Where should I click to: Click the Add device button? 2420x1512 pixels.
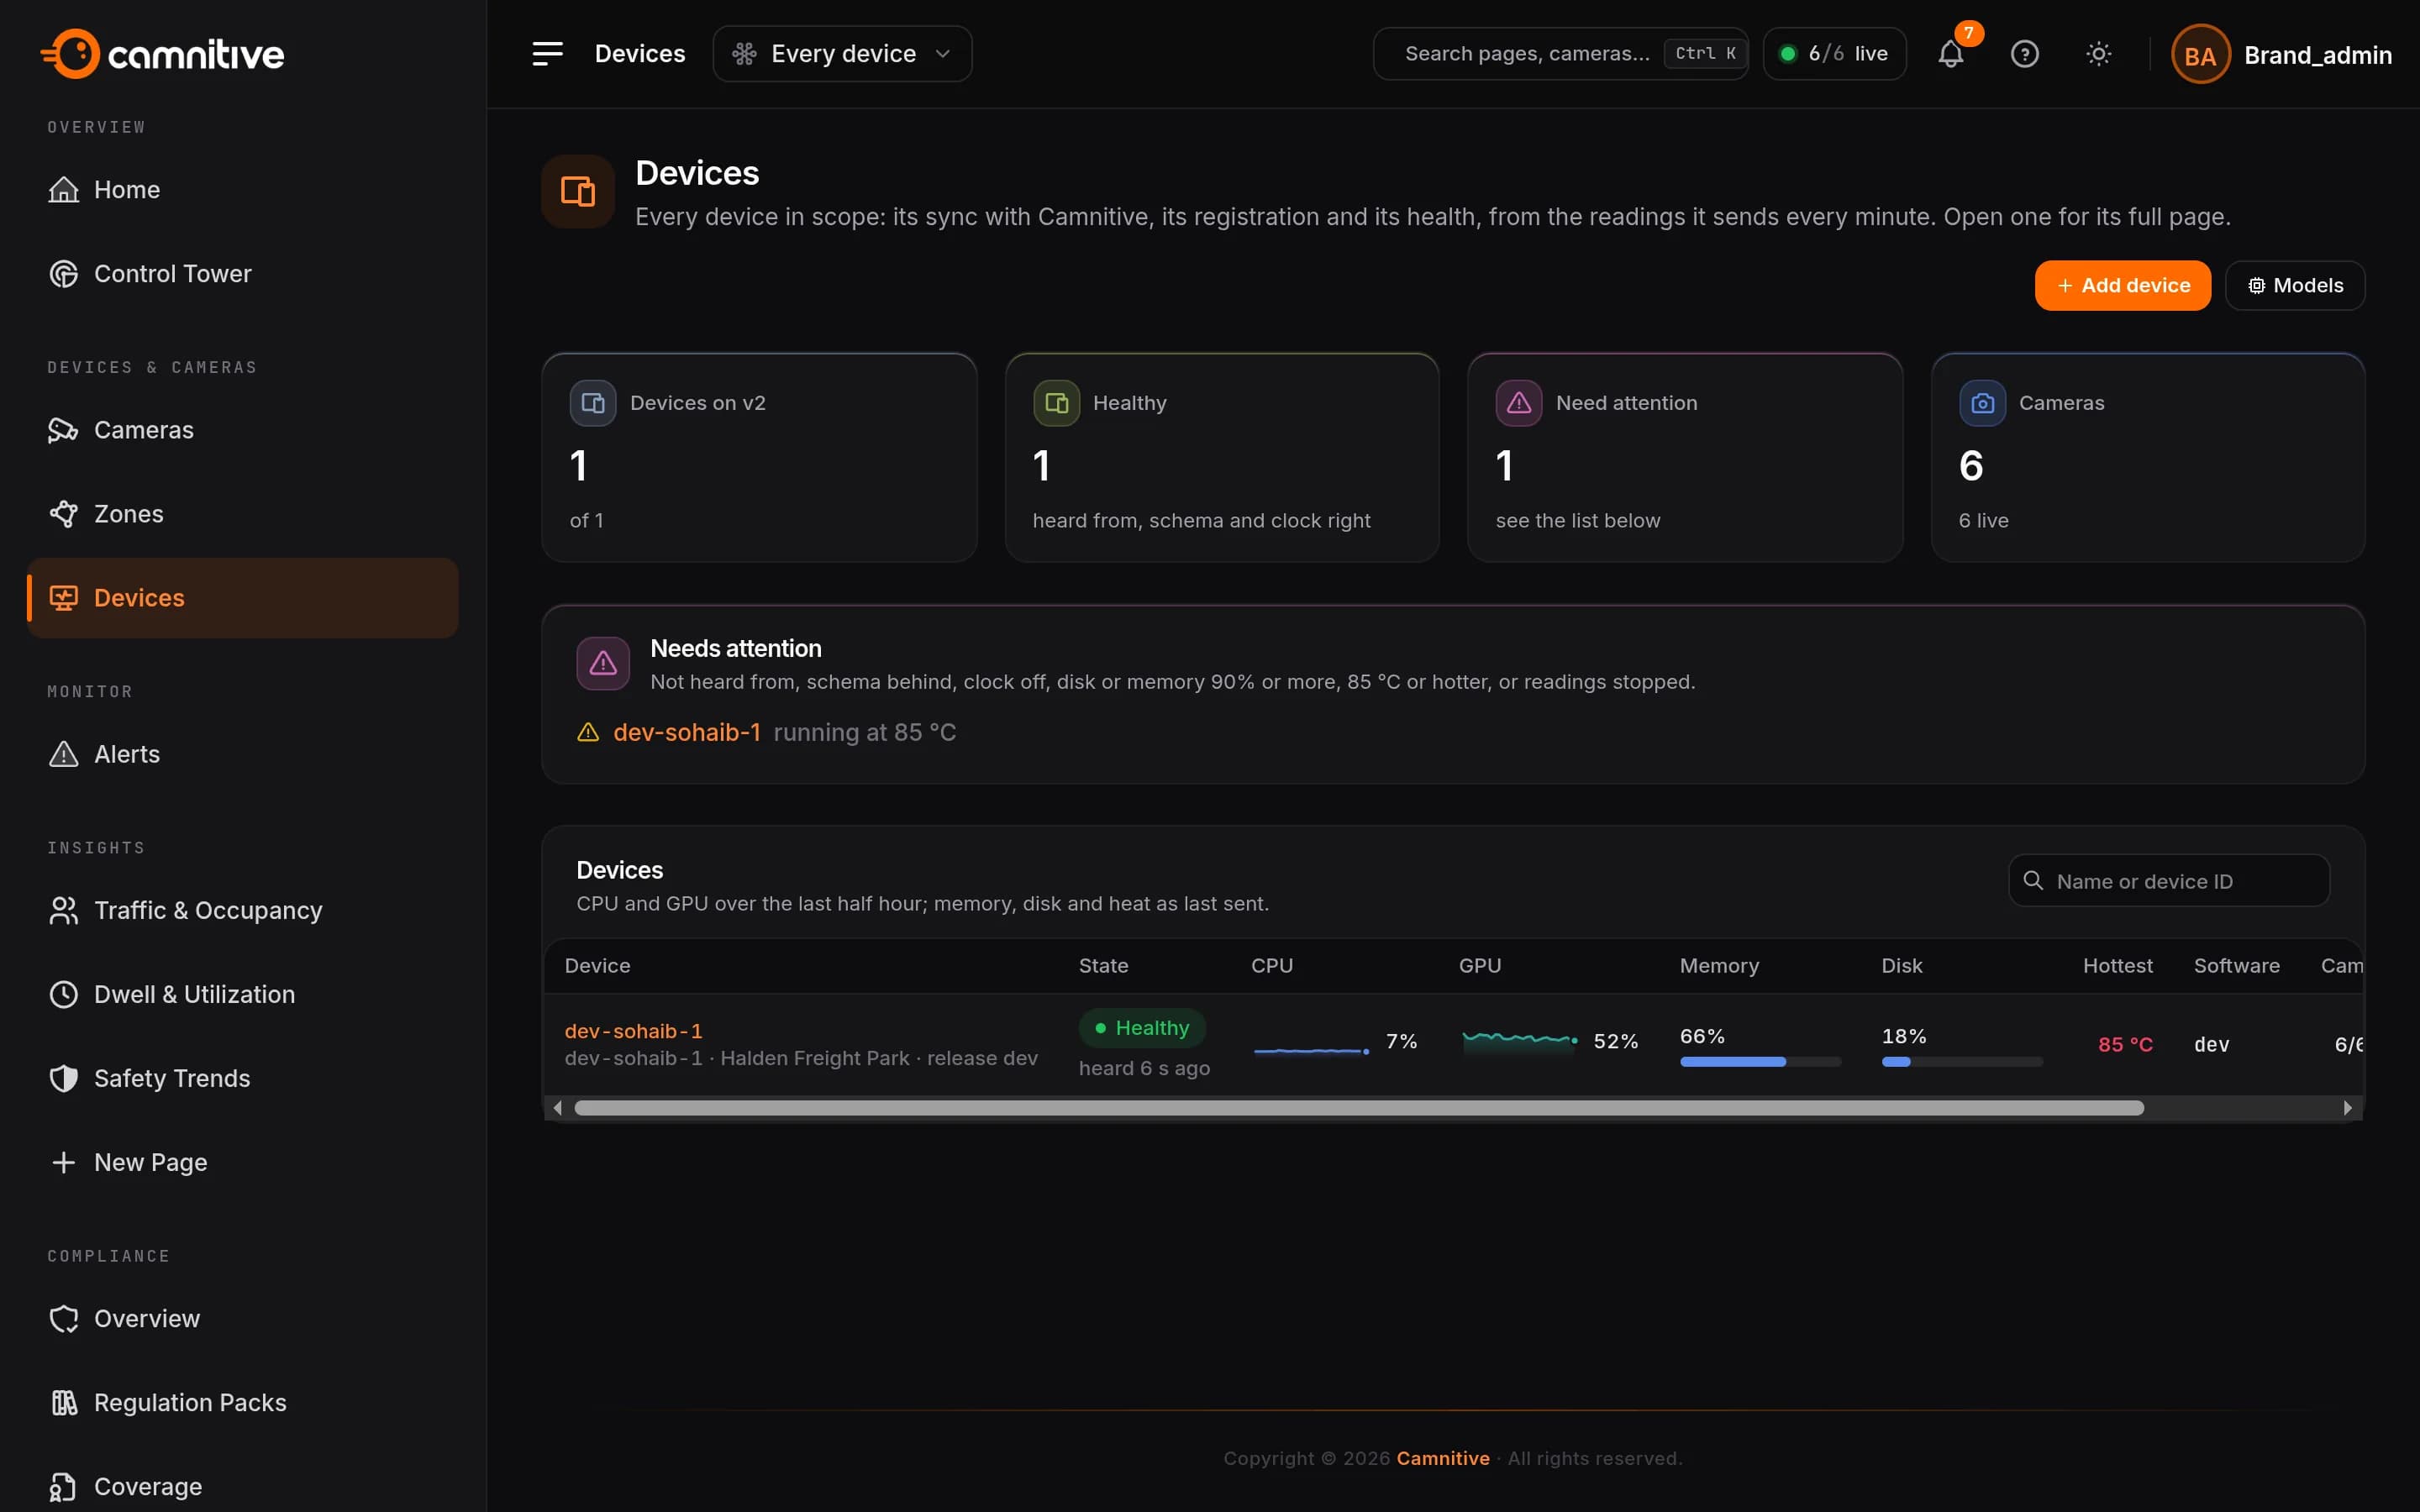pyautogui.click(x=2122, y=286)
